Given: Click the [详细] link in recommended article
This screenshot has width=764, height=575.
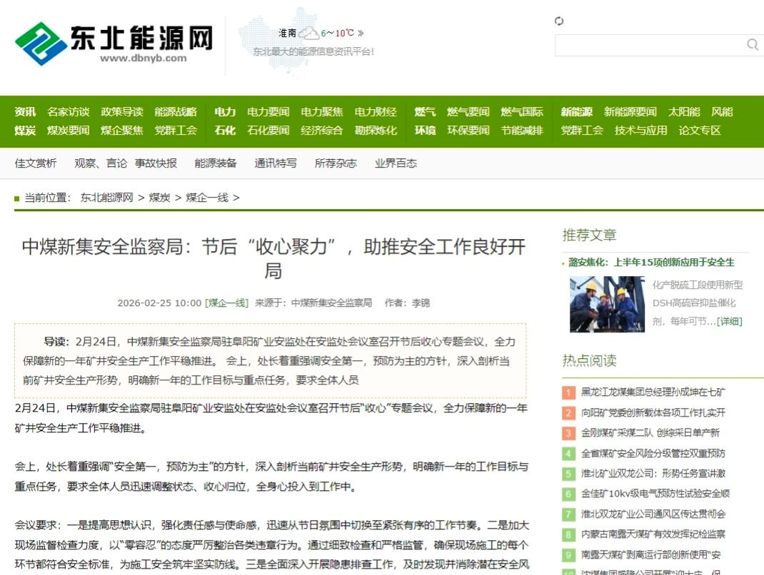Looking at the screenshot, I should (x=729, y=322).
